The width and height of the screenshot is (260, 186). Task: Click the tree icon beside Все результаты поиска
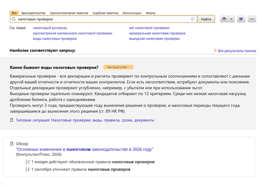point(215,50)
